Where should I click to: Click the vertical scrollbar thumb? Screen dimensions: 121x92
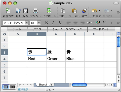pos(119,42)
